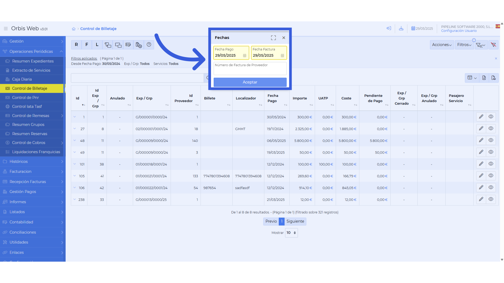
Task: Click the card edit toolbar icon next to help
Action: 128,45
